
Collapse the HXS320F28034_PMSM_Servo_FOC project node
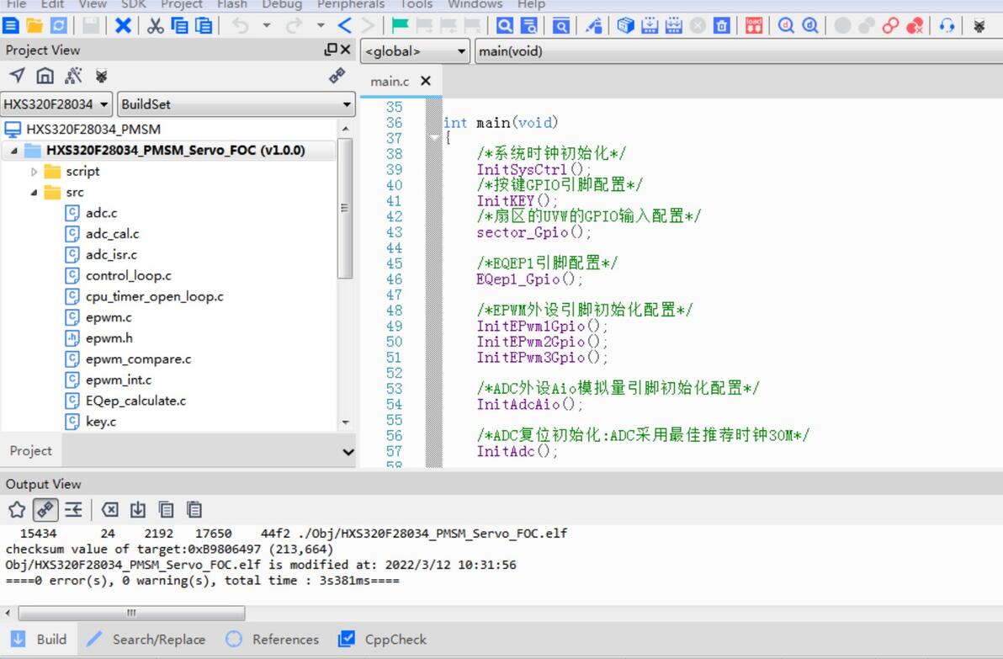pos(13,151)
